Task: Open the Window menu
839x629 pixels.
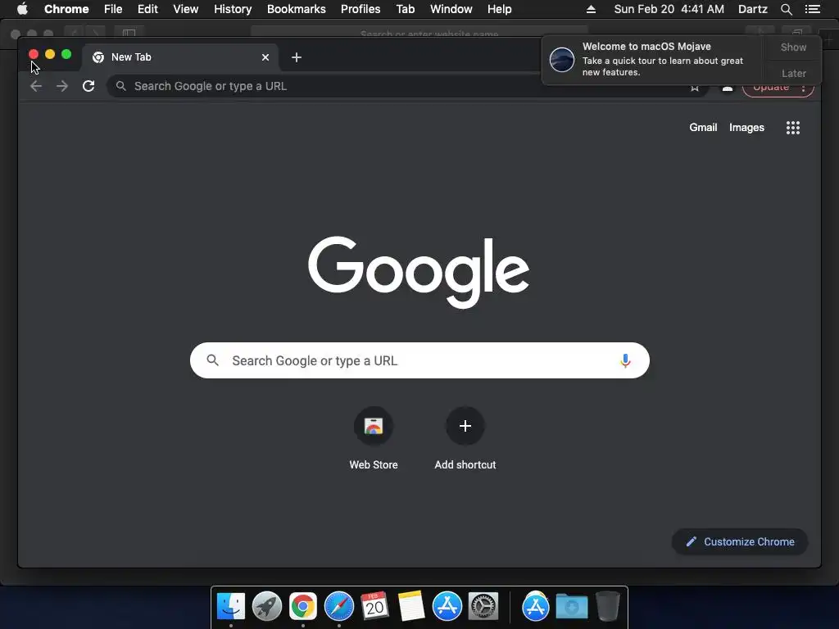Action: coord(451,9)
